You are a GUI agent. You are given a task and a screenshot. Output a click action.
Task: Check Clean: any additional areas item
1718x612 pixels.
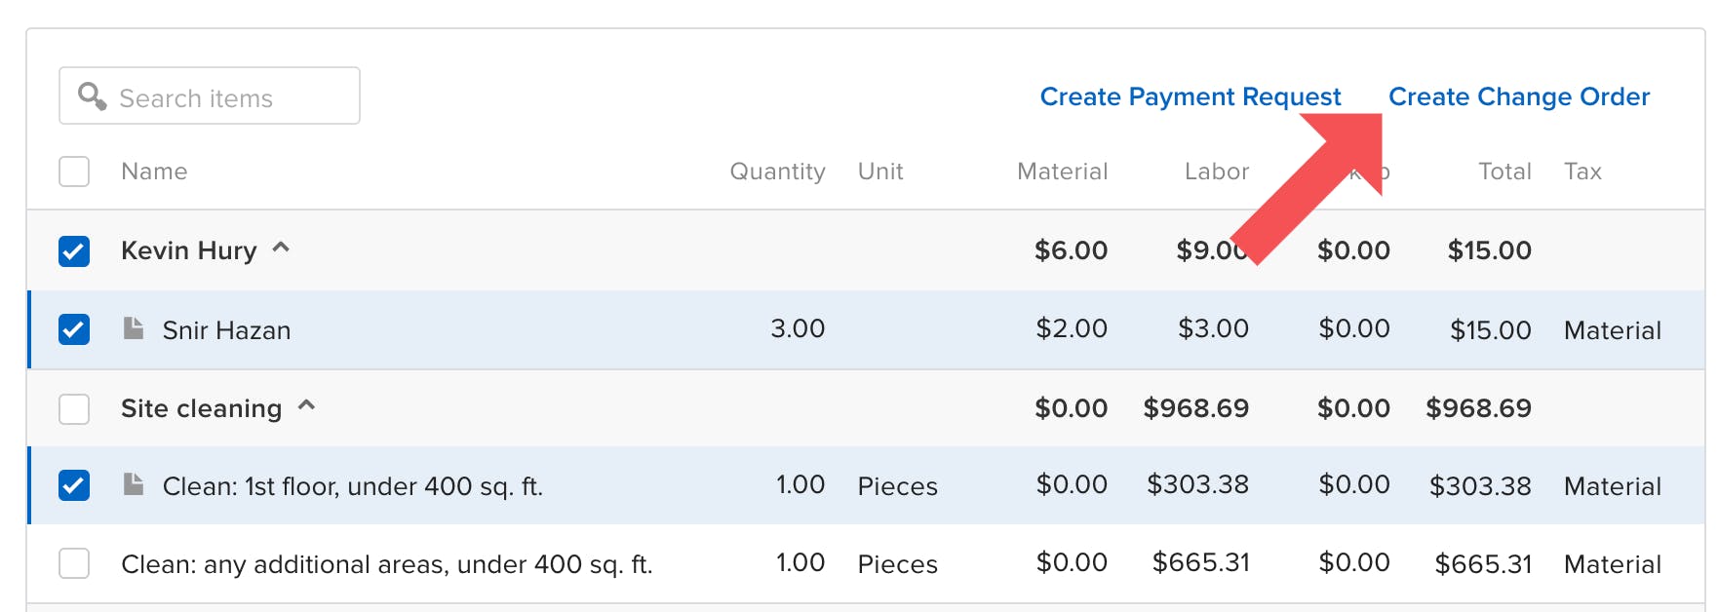(73, 563)
